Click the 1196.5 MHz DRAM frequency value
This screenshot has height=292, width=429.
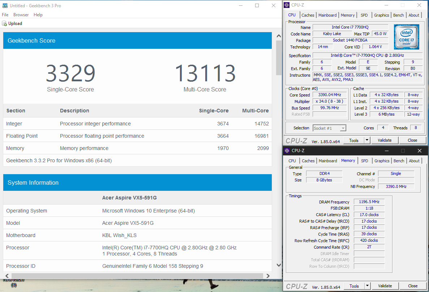coord(369,202)
